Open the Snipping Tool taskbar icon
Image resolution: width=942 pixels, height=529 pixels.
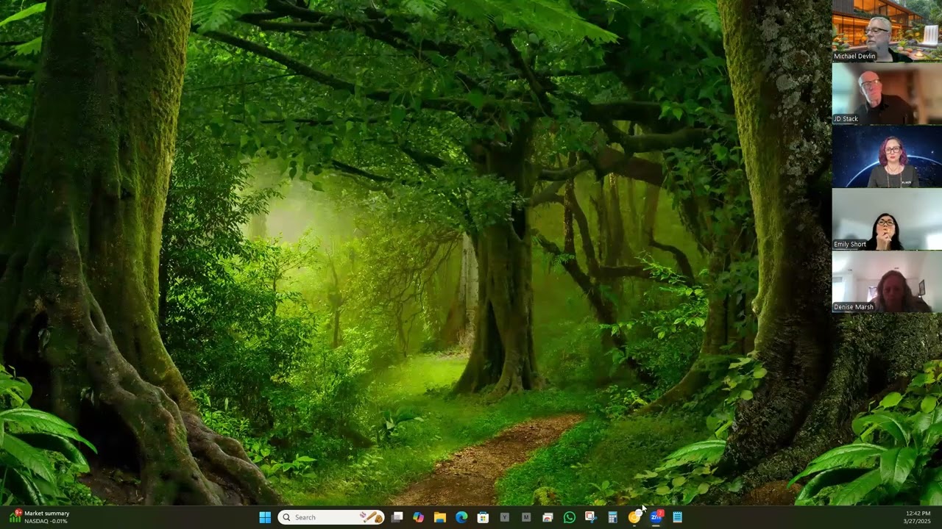coord(590,517)
